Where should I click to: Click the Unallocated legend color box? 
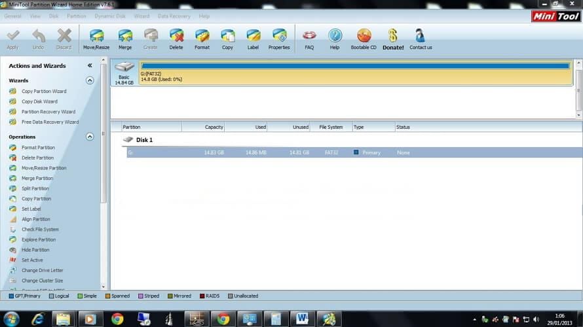230,296
